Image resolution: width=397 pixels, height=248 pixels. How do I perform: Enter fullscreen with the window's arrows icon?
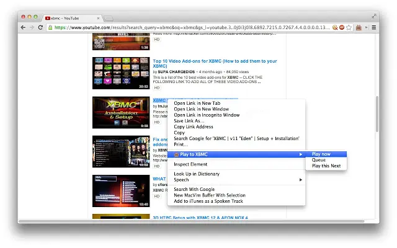(x=374, y=16)
